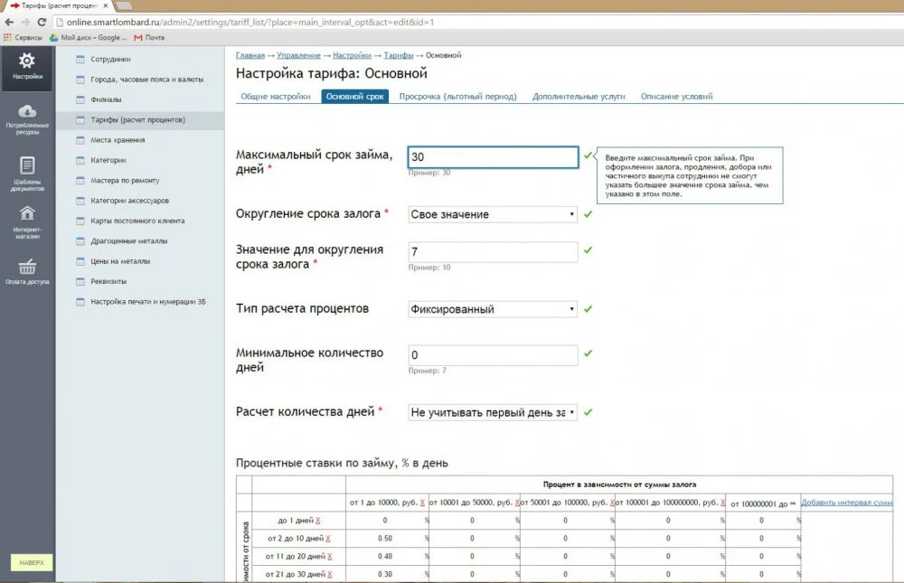Follow Управление breadcrumb link
The height and width of the screenshot is (583, 904).
coord(298,55)
